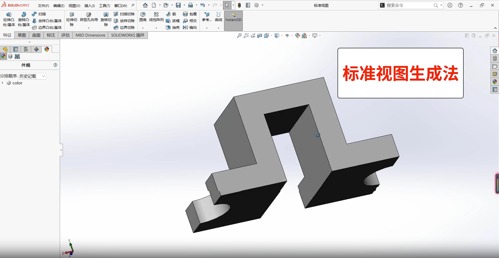Click the Revolved Boss/Base (旋转凸台/基体) tool
Image resolution: width=499 pixels, height=258 pixels.
[24, 19]
